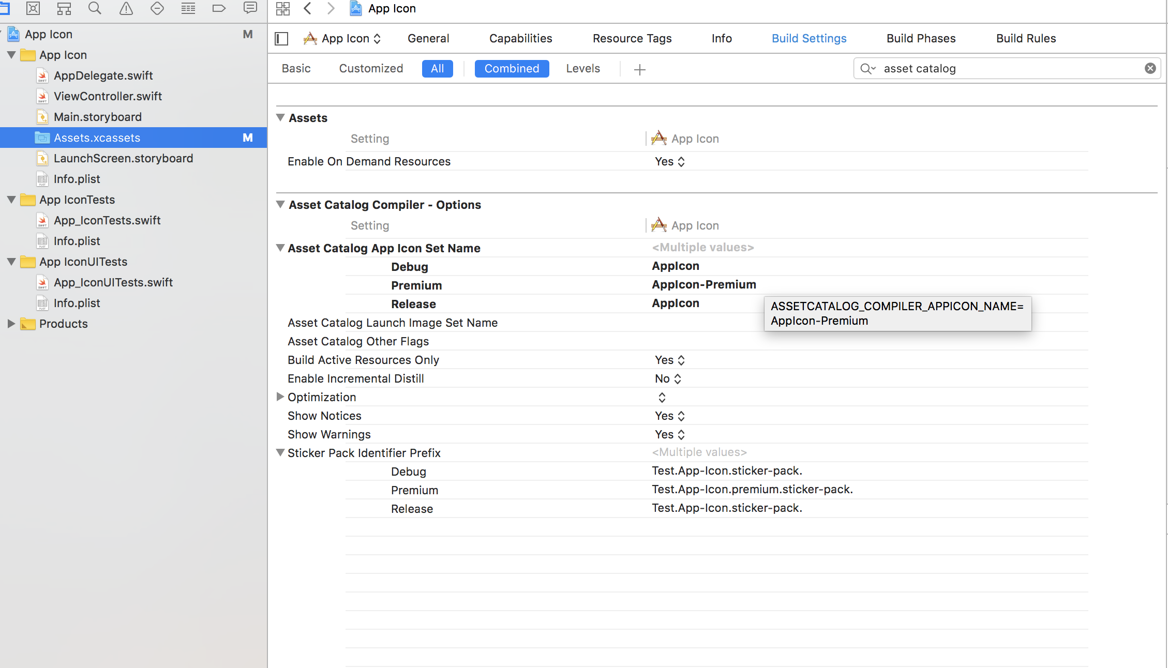Viewport: 1168px width, 668px height.
Task: Open the breakpoint navigator icon
Action: tap(219, 8)
